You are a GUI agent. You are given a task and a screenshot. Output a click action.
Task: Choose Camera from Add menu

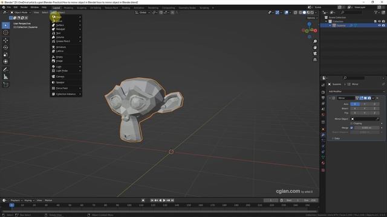66,77
